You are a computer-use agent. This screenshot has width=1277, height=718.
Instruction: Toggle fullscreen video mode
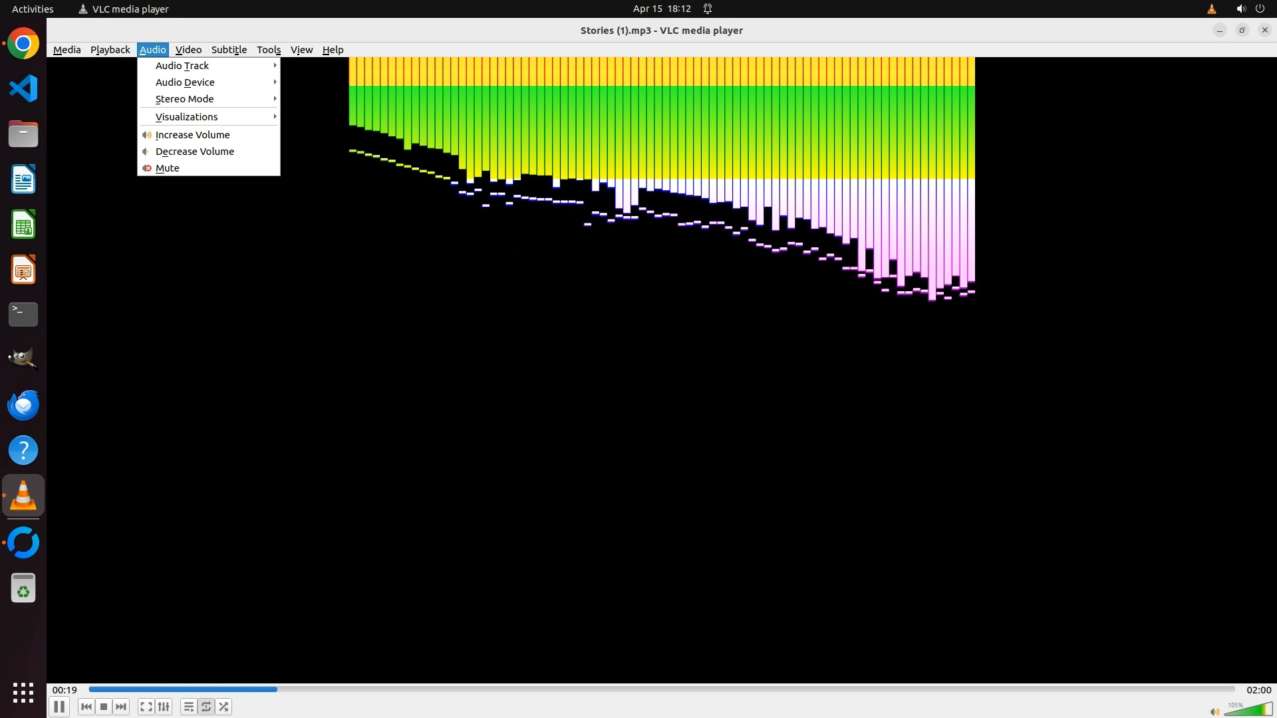[x=146, y=707]
